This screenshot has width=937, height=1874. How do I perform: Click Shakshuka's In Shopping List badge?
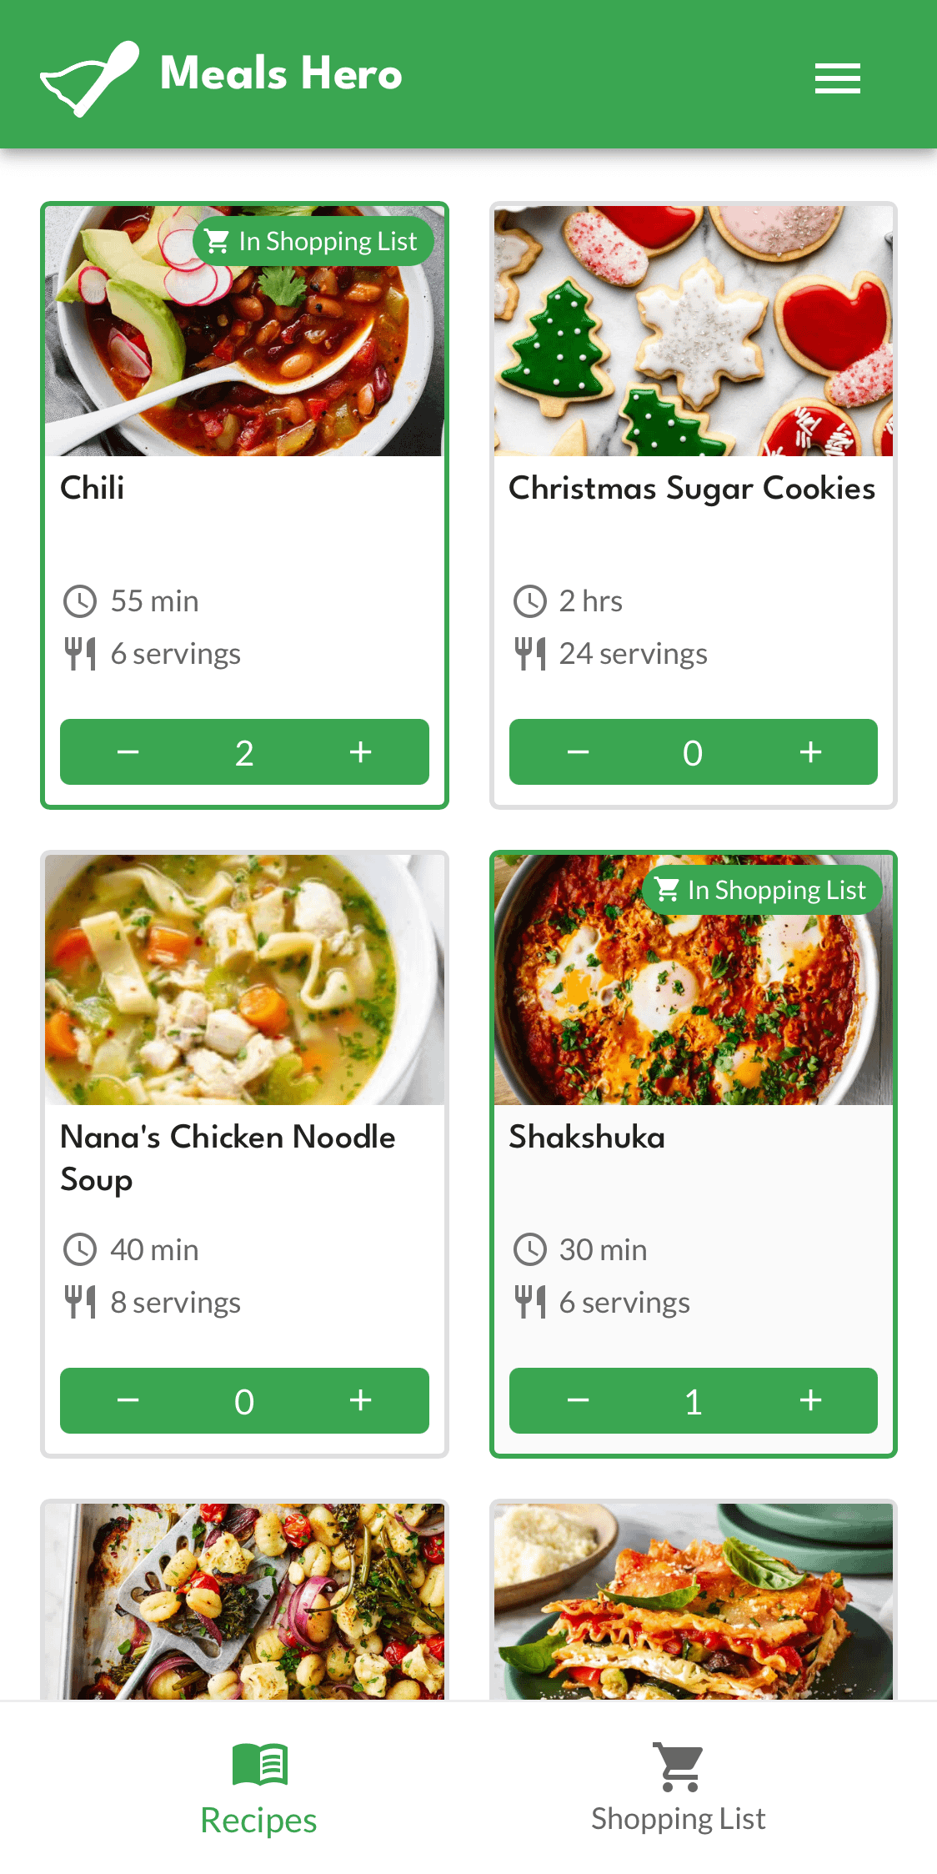coord(762,891)
